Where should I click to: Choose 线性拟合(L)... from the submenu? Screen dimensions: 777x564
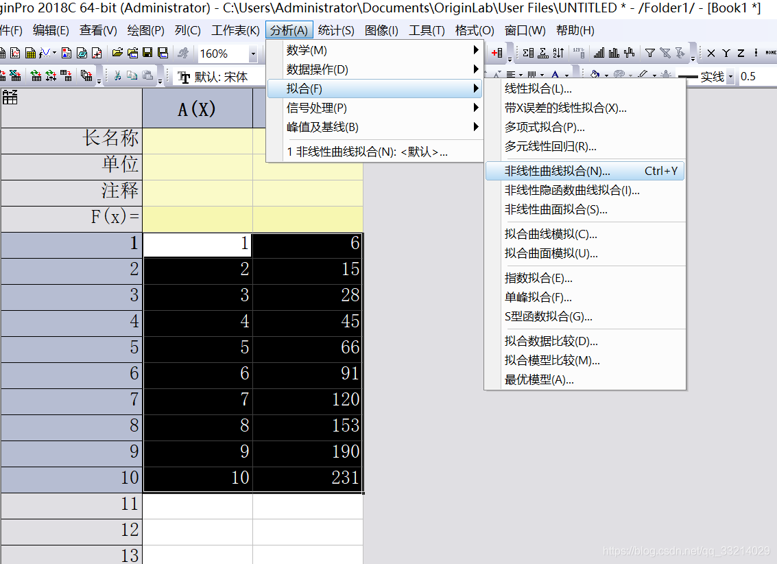point(585,89)
